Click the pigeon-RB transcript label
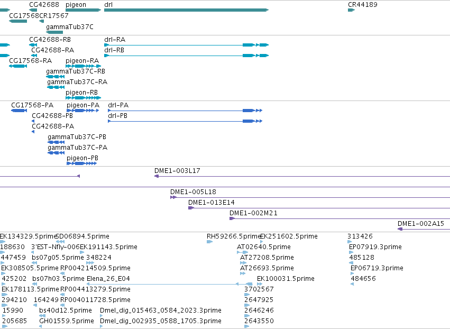This screenshot has width=450, height=329. 82,93
